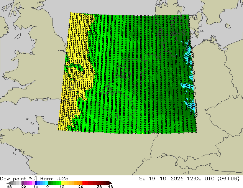Click the '12' legend label

pos(62,186)
